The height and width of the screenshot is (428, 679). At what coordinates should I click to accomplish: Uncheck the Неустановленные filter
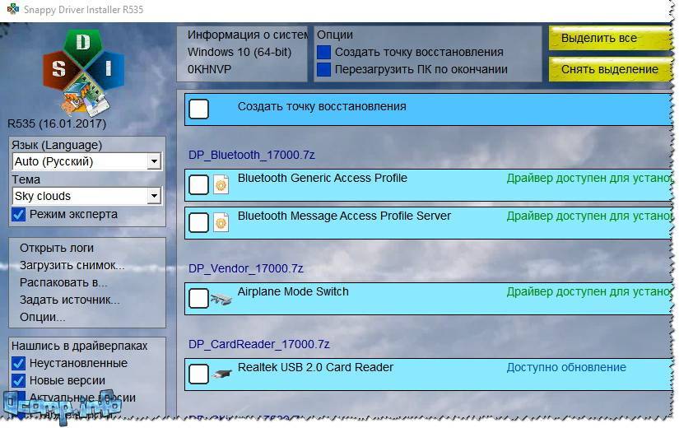[x=19, y=363]
